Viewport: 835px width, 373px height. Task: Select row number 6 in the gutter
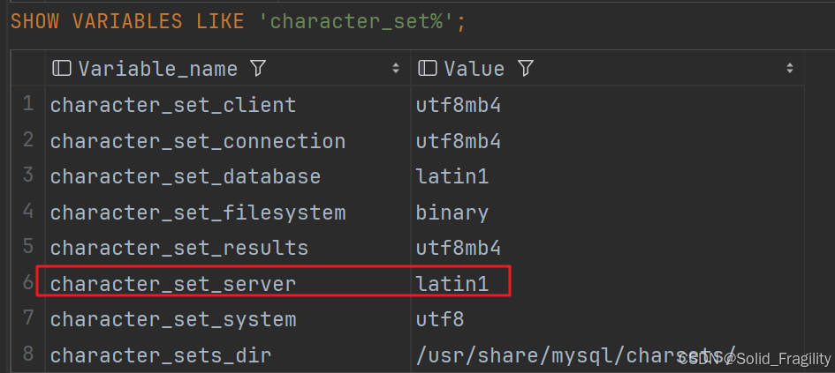tap(28, 283)
